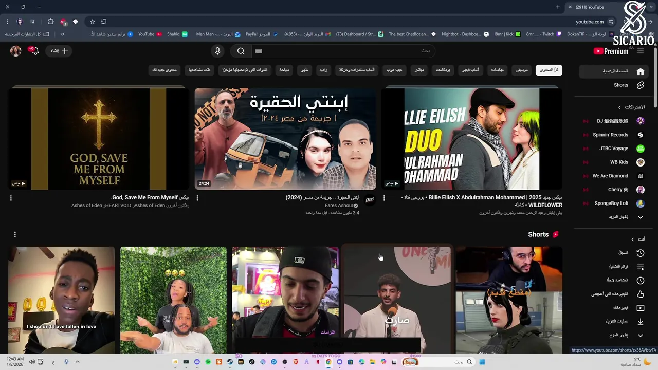Screen dimensions: 658x370
Task: Open the Create button
Action: [59, 51]
